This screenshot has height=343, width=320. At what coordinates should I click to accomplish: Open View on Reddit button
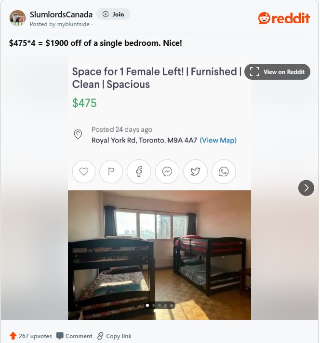tap(277, 72)
